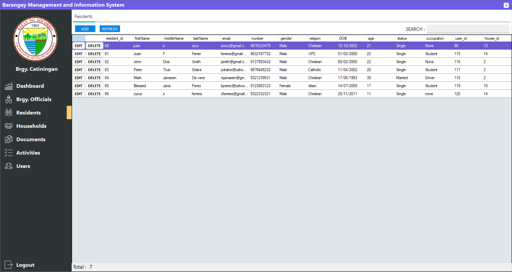The width and height of the screenshot is (512, 272).
Task: Delete resident 83 Peter Drake
Action: tap(94, 70)
